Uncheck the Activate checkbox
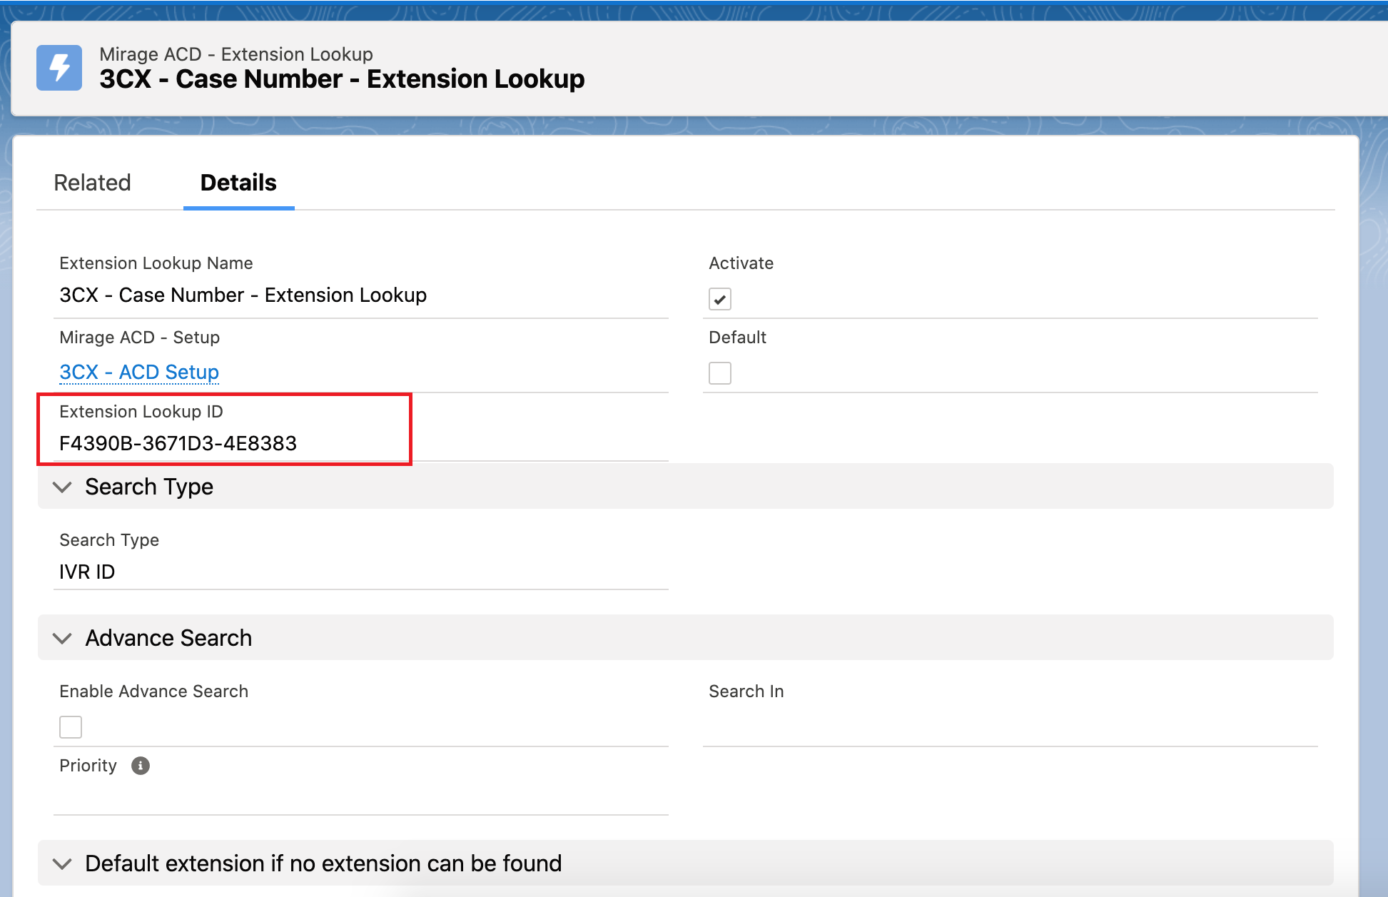The image size is (1388, 897). pyautogui.click(x=720, y=299)
